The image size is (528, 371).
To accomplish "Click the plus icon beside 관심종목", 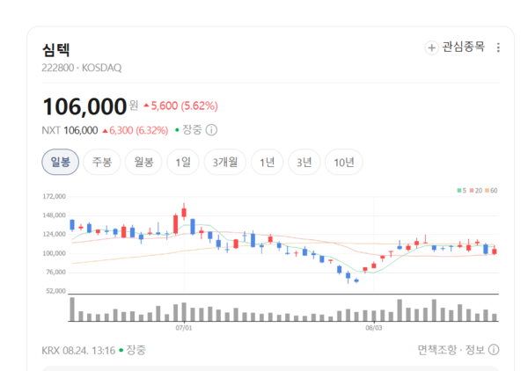I will click(x=431, y=47).
